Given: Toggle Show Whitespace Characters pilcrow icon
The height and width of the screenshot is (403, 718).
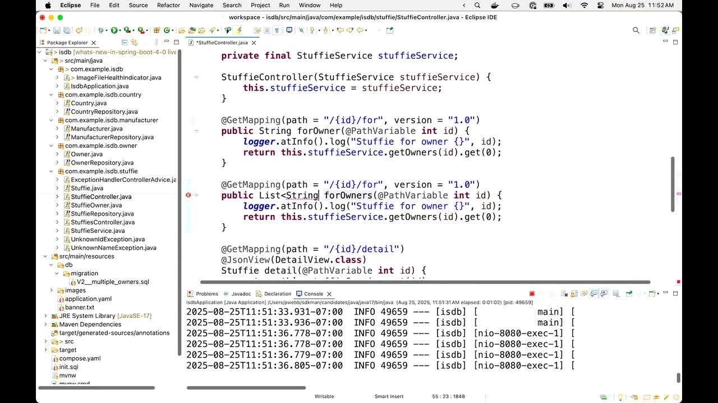Looking at the screenshot, I should (x=277, y=30).
